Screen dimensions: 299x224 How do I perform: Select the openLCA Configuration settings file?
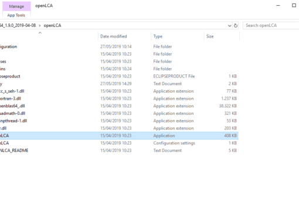coord(119,143)
